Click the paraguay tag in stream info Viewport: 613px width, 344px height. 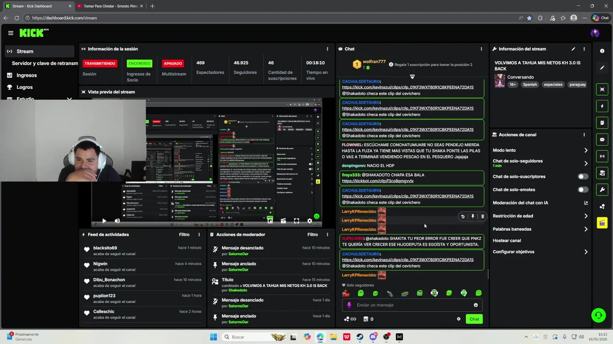(577, 85)
